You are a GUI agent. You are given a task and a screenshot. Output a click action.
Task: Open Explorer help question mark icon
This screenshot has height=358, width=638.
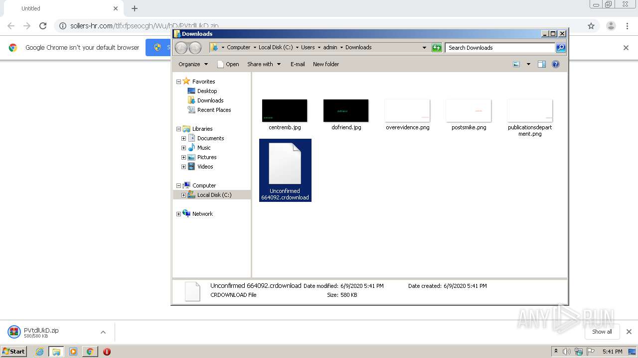(x=556, y=64)
